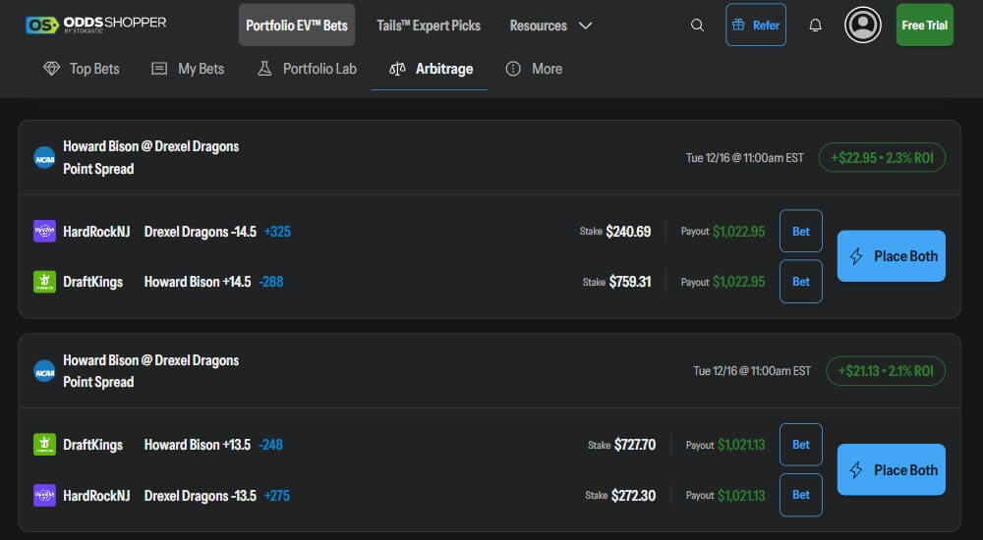Click the info icon beside More
This screenshot has width=983, height=540.
click(513, 69)
